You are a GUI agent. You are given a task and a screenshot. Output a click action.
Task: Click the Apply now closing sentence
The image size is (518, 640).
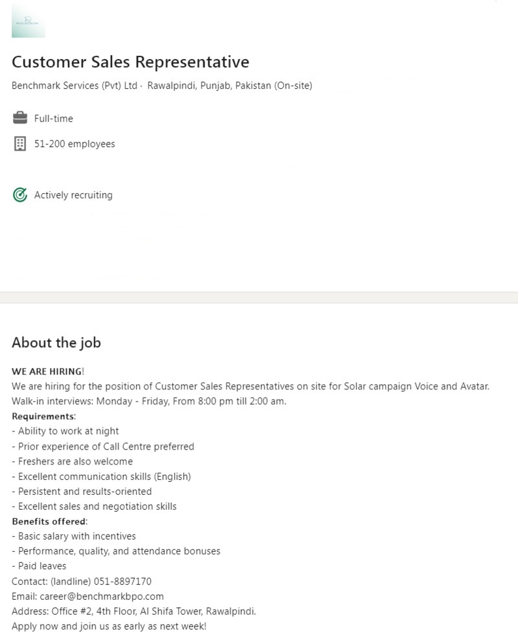[x=109, y=626]
